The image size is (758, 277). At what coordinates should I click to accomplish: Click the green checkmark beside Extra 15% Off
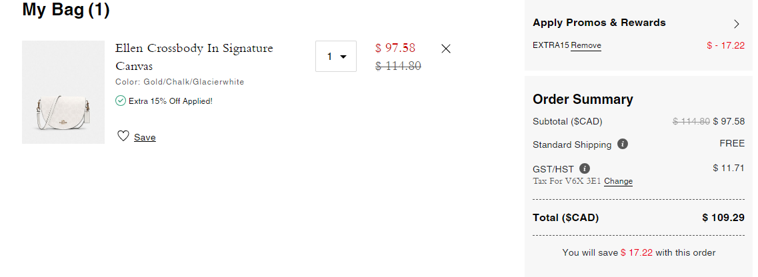tap(121, 101)
